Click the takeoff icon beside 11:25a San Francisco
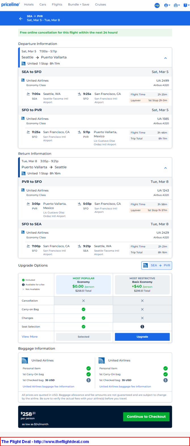Image resolution: width=190 pixels, height=446 pixels. tap(28, 132)
